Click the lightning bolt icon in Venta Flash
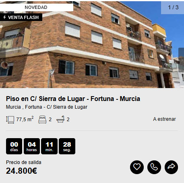 [x=4, y=17]
